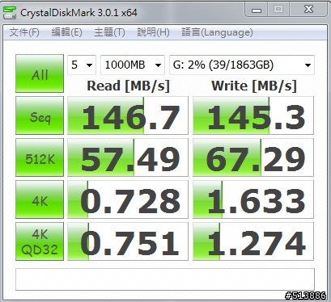The width and height of the screenshot is (331, 302).
Task: Expand the 1000MB test size dropdown
Action: pyautogui.click(x=133, y=65)
